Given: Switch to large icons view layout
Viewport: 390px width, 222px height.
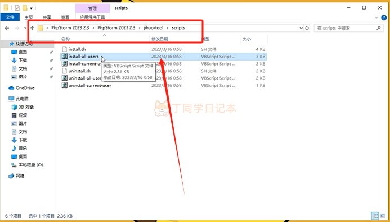Looking at the screenshot, I should click(382, 216).
